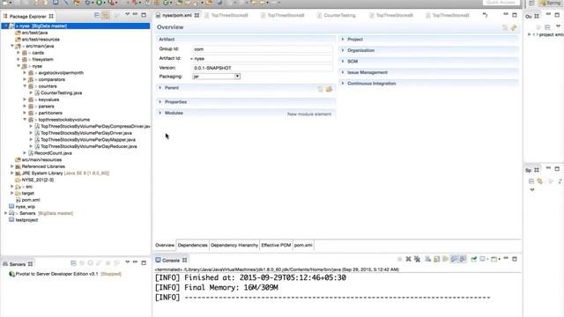Open the CounterTesting editor tab
Screen dimensions: 564x317
[x=339, y=16]
